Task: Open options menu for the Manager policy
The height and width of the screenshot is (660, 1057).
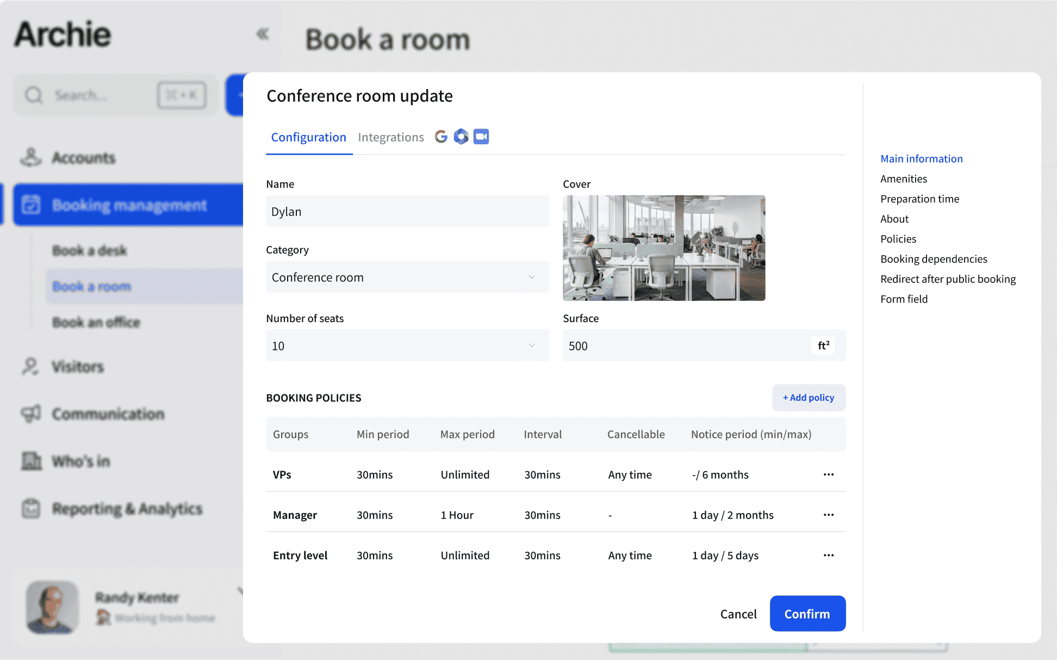Action: click(828, 515)
